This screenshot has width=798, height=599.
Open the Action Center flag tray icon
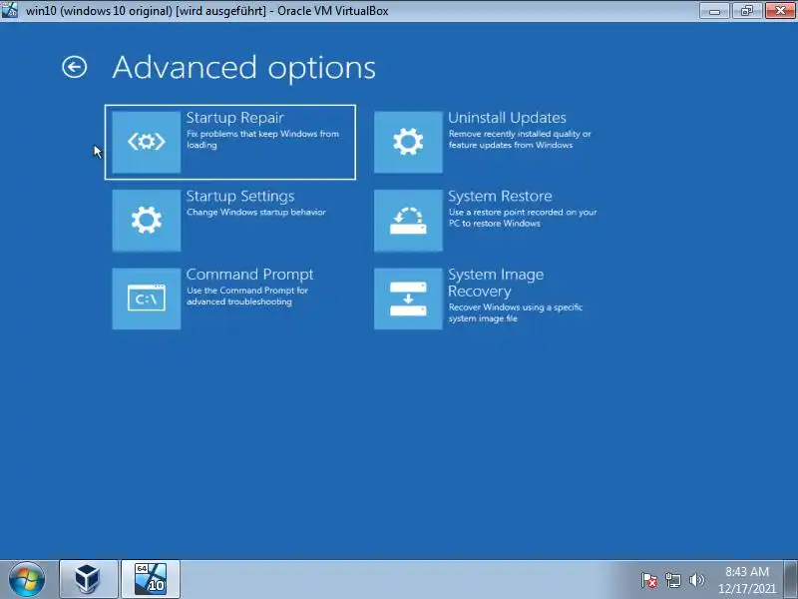649,580
